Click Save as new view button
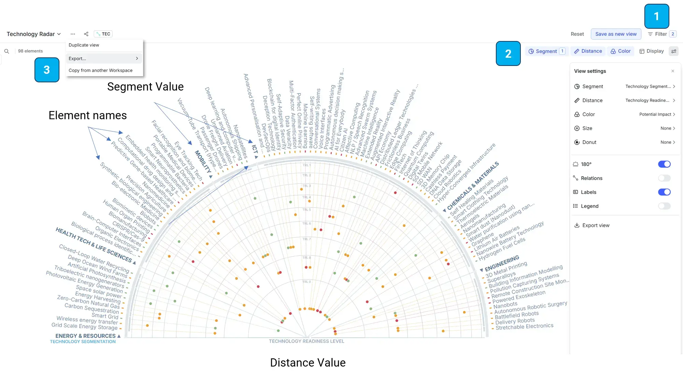Image resolution: width=683 pixels, height=371 pixels. pos(616,34)
